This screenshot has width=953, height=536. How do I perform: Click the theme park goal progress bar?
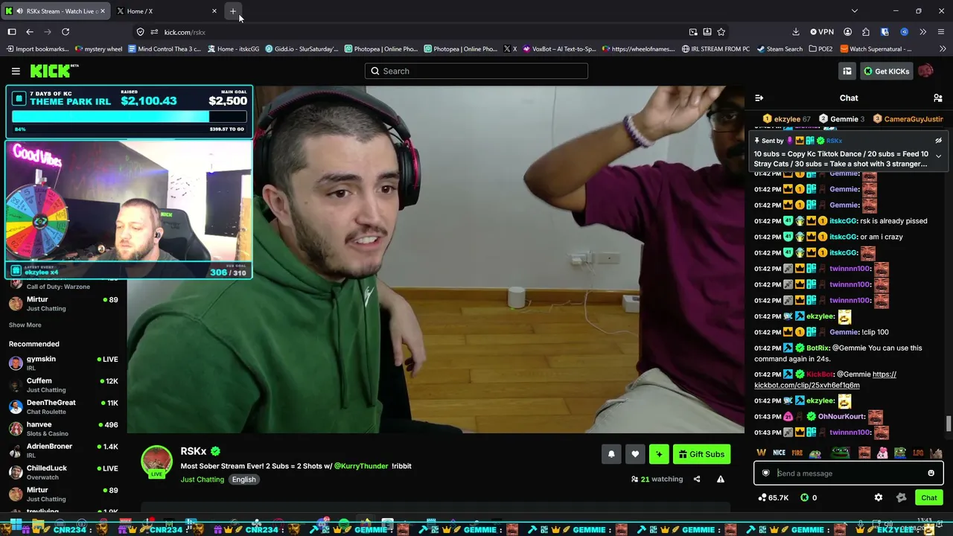(130, 116)
